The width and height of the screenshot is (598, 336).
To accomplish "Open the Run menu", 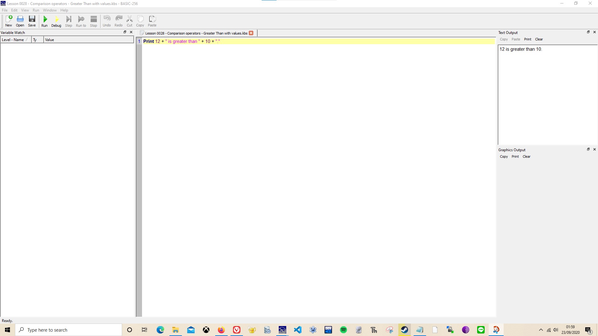I will click(36, 10).
